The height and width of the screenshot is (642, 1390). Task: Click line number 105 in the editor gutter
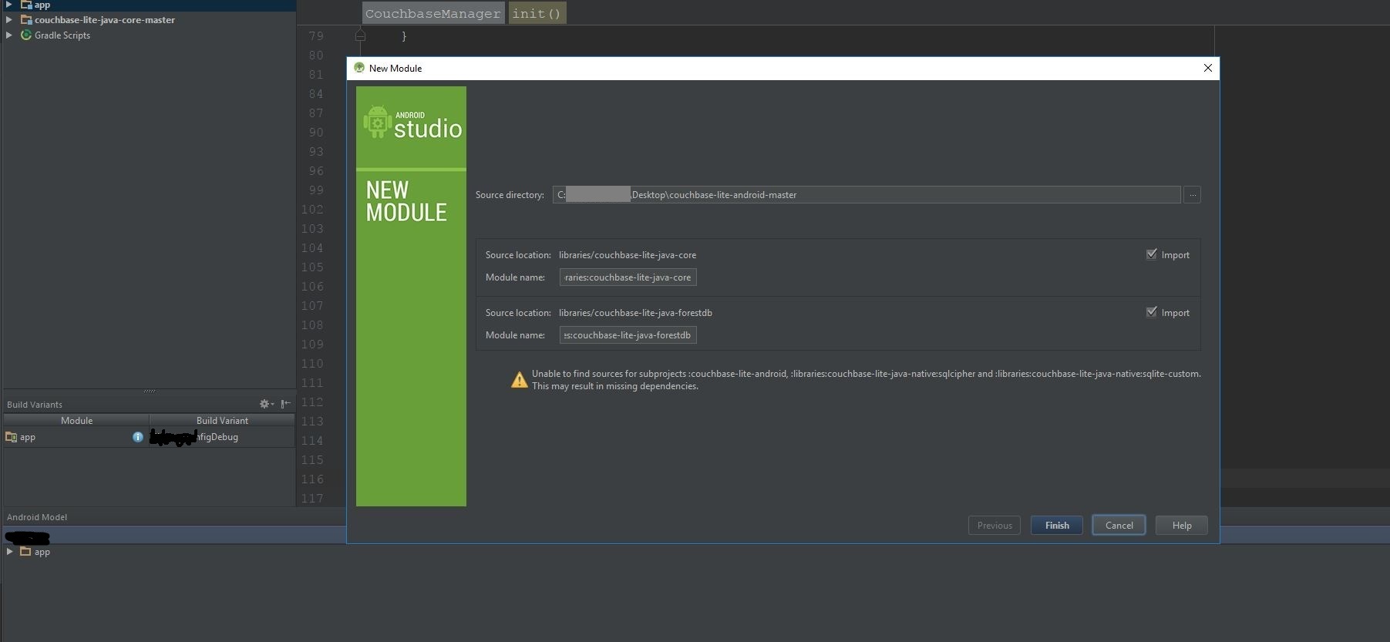(x=312, y=267)
